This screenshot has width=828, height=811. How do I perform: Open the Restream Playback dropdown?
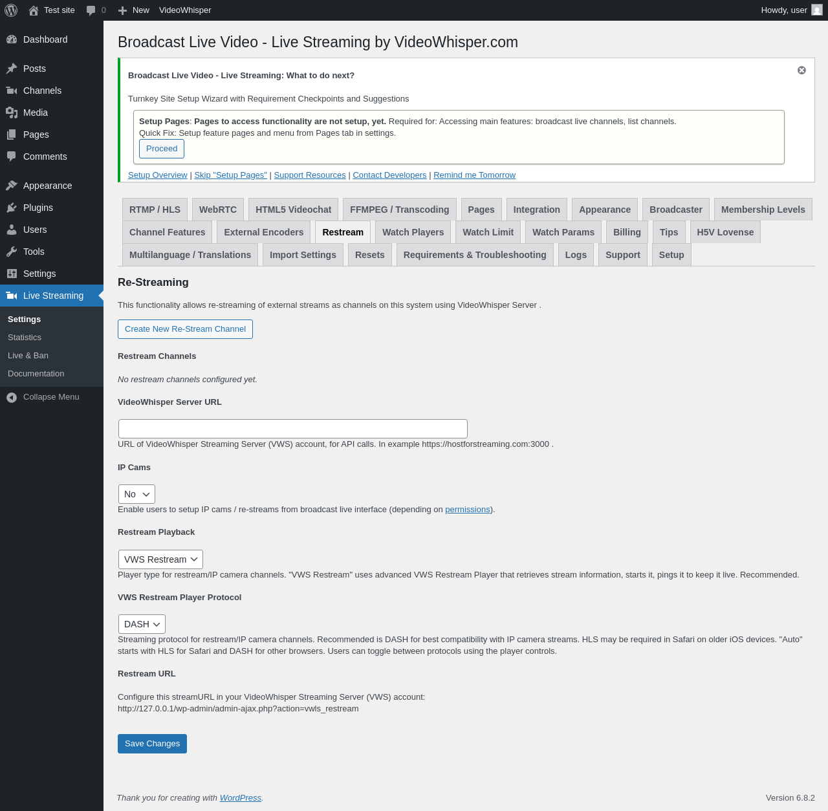(x=160, y=559)
